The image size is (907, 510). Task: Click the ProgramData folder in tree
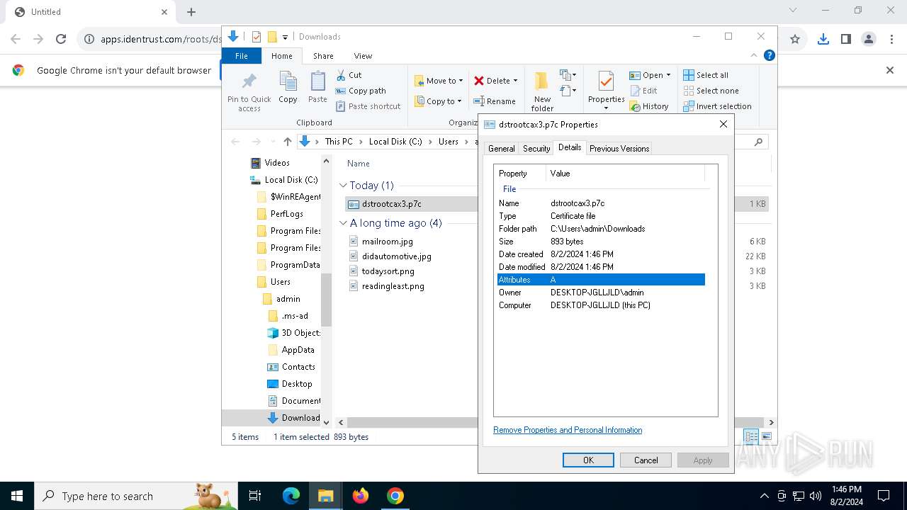(x=295, y=265)
